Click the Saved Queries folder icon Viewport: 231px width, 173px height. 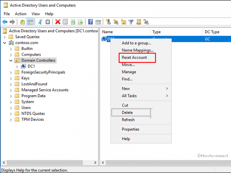[x=11, y=37]
